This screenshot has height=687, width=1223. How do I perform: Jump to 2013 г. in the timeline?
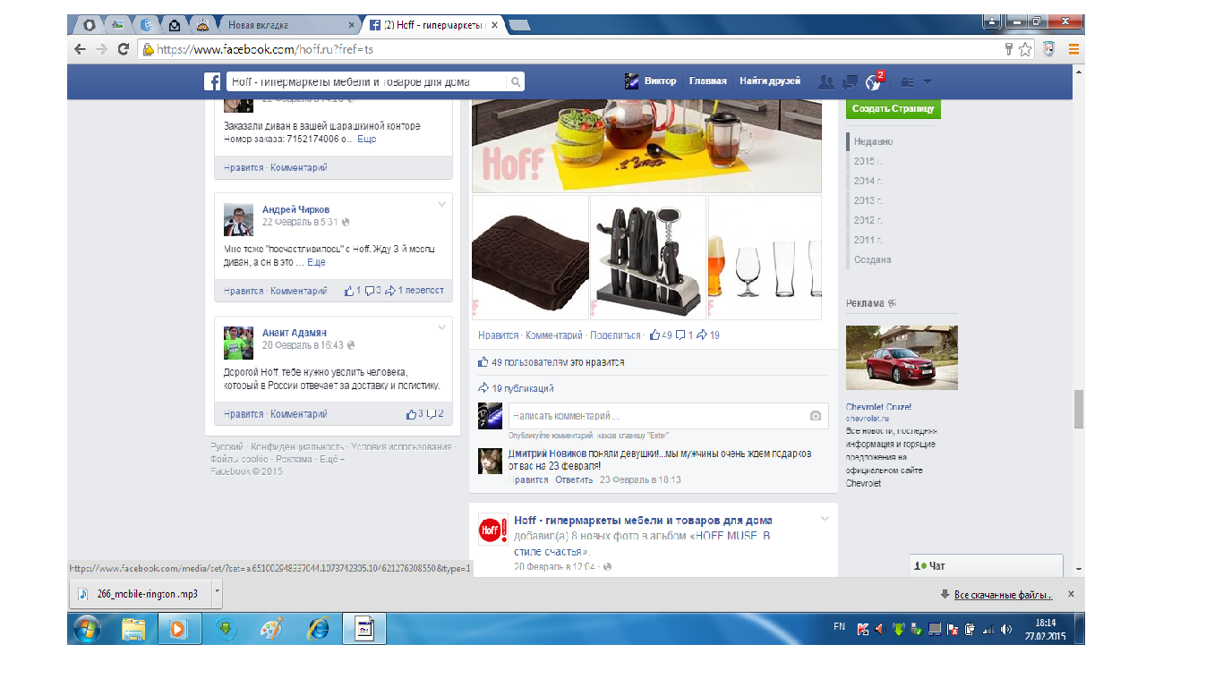(868, 200)
